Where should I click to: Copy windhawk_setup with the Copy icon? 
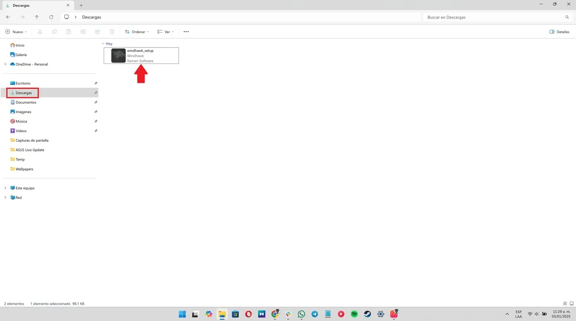point(54,32)
